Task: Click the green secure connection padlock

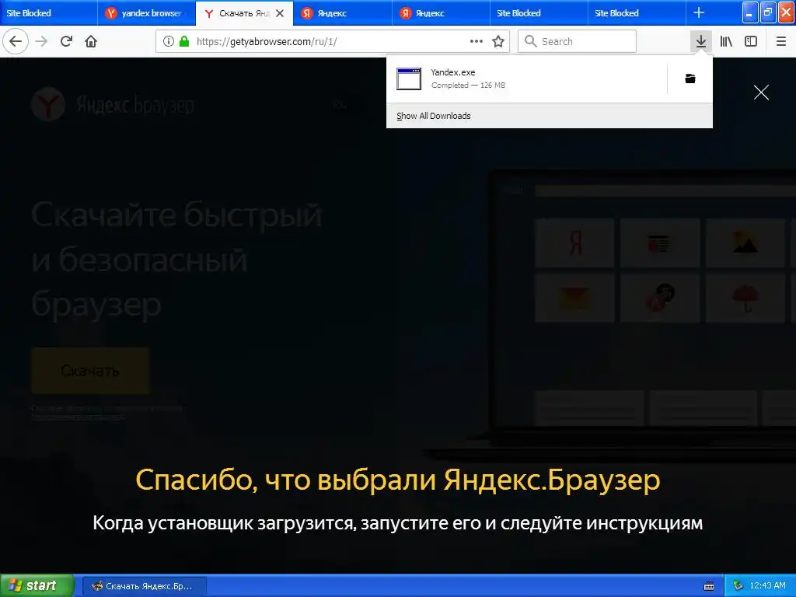Action: [184, 42]
